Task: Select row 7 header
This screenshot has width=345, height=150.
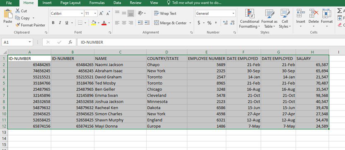Action: [x=4, y=96]
